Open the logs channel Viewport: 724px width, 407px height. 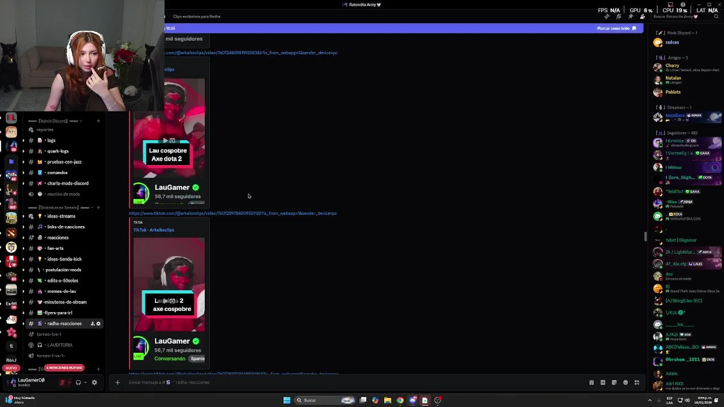[x=64, y=140]
